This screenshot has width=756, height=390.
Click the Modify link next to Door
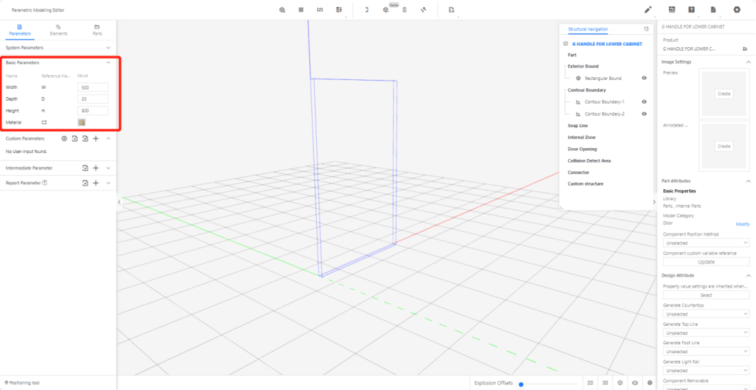pyautogui.click(x=742, y=224)
